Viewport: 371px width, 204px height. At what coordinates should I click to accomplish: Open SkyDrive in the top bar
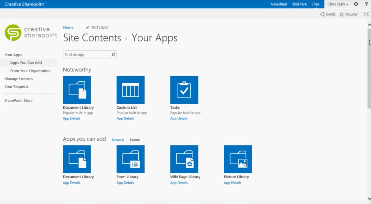coord(299,4)
